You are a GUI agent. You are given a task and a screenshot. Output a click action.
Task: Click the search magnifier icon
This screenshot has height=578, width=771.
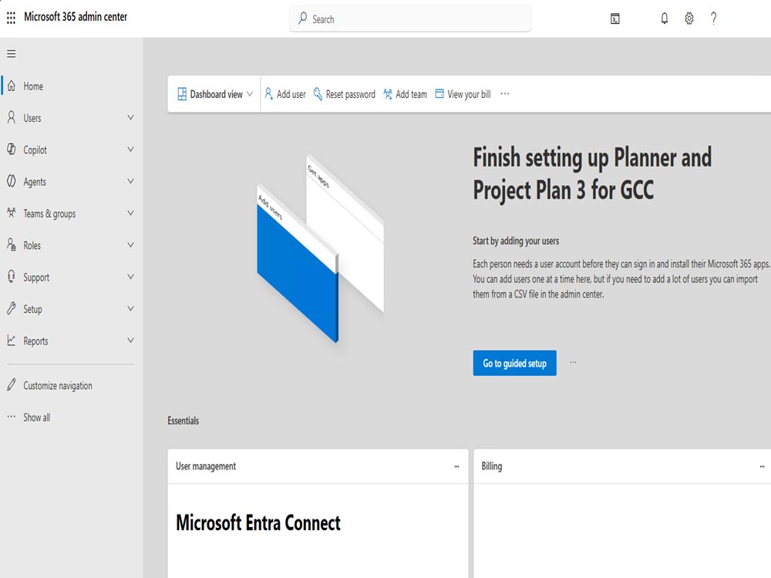[x=302, y=18]
